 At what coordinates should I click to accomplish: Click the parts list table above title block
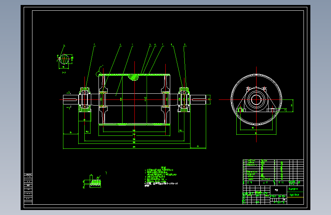(273, 173)
